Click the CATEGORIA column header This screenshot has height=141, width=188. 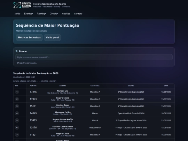[95, 86]
